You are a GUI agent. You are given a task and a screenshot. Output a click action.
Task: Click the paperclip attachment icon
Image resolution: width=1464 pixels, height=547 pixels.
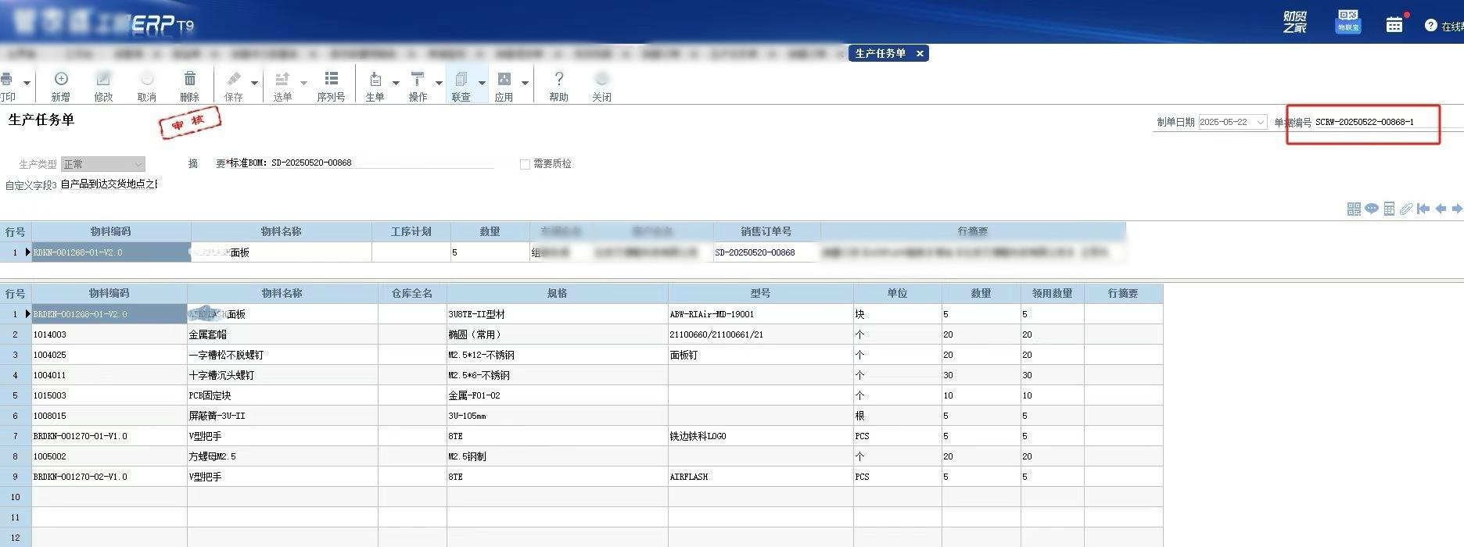(x=1406, y=209)
